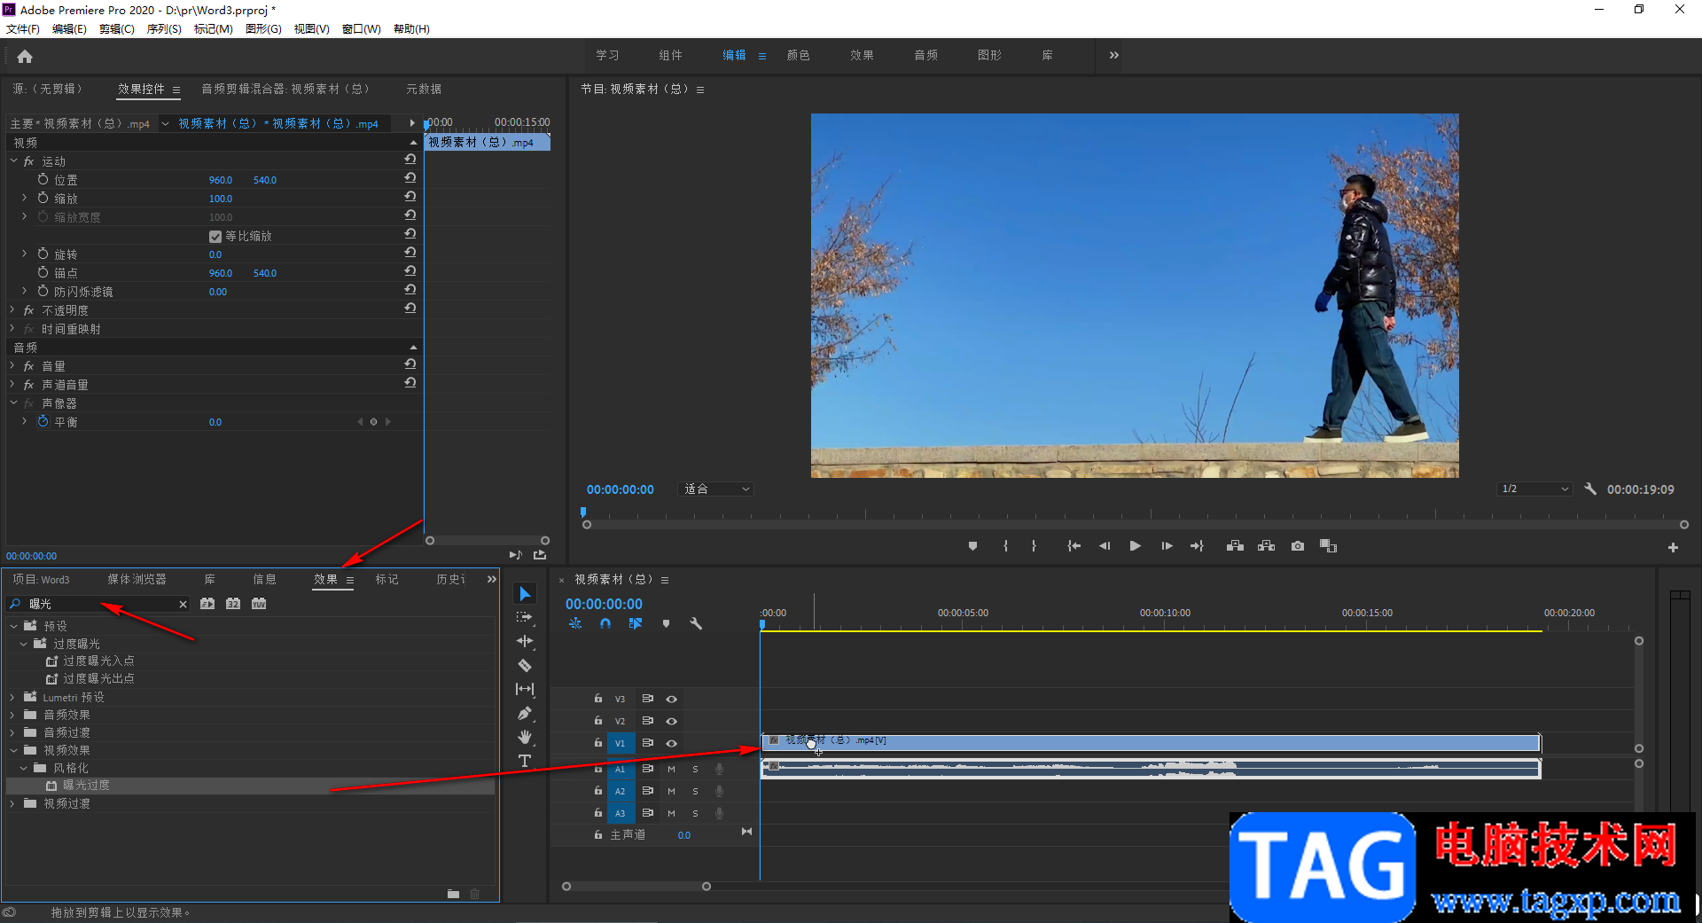Open the playback resolution 1/2 dropdown
Image resolution: width=1702 pixels, height=923 pixels.
click(x=1534, y=489)
